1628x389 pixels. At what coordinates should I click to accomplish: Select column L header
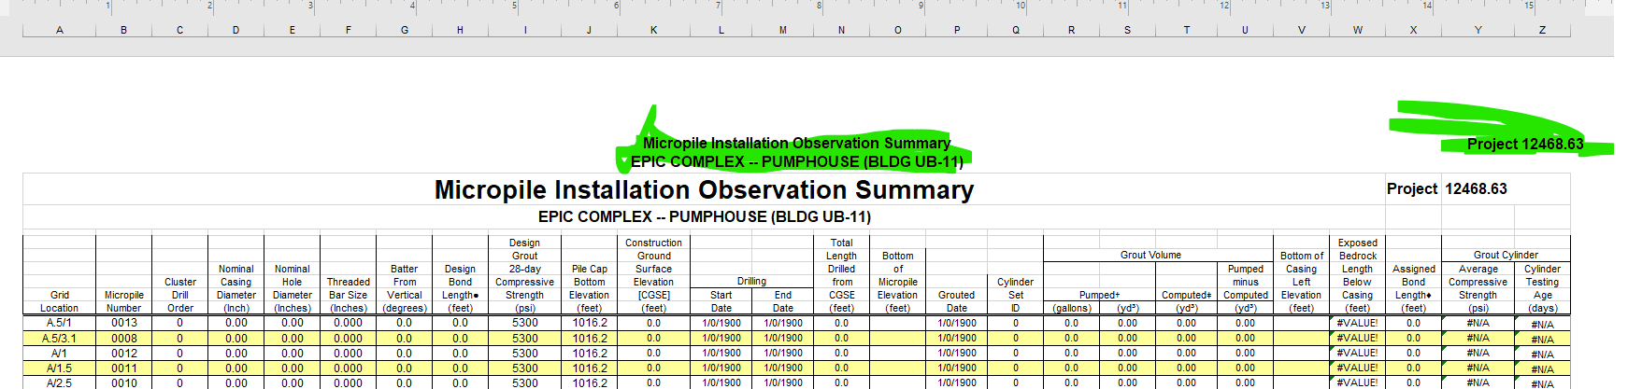click(x=721, y=30)
